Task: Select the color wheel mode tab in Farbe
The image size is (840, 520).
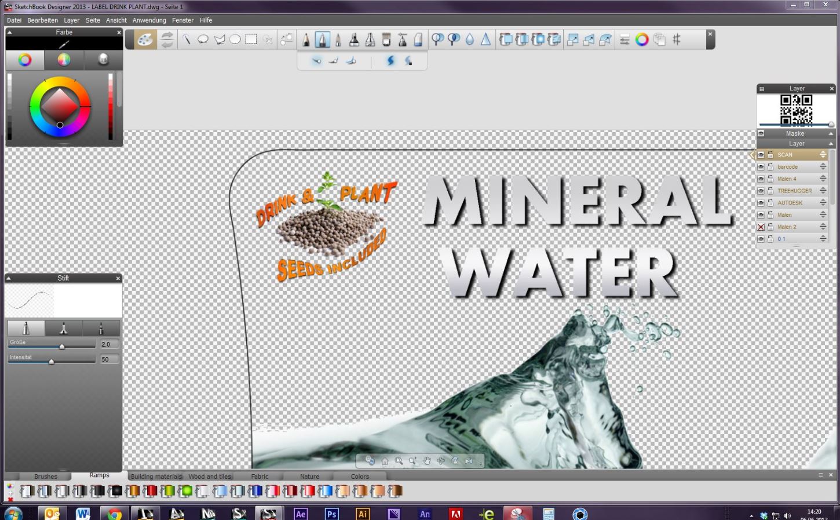Action: (25, 60)
